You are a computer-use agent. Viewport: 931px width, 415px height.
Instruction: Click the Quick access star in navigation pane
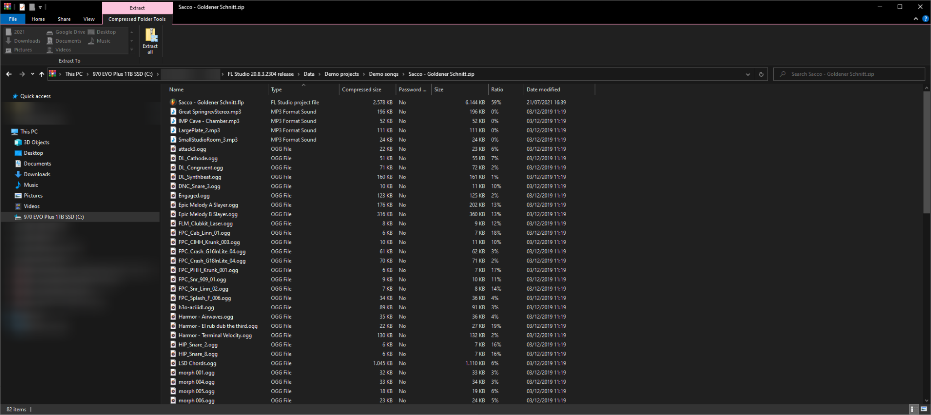pyautogui.click(x=15, y=96)
